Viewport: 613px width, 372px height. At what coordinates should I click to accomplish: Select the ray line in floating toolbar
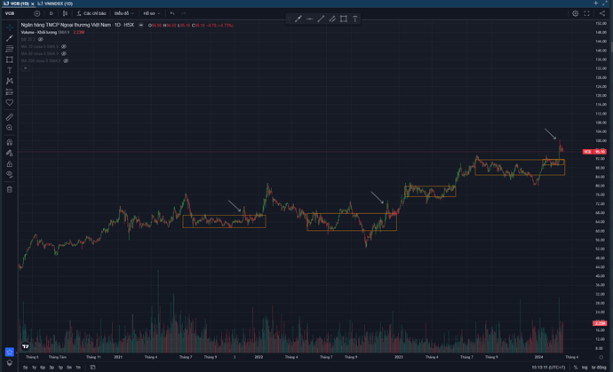[321, 19]
